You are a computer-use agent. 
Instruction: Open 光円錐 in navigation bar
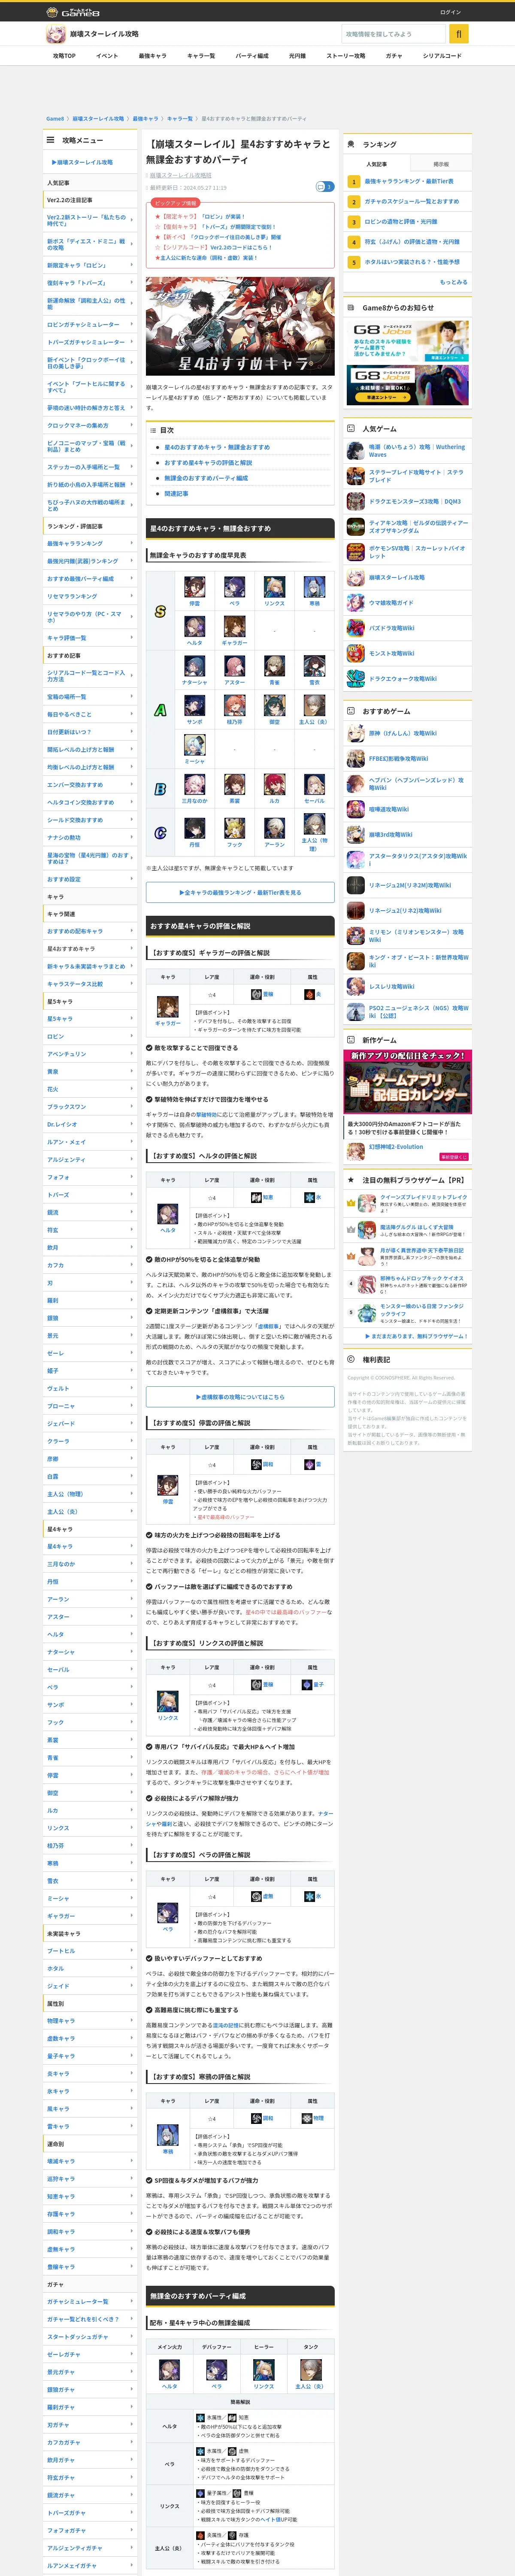[297, 56]
